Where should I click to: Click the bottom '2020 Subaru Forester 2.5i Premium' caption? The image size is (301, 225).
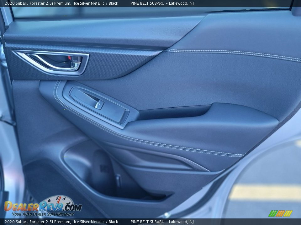point(38,222)
